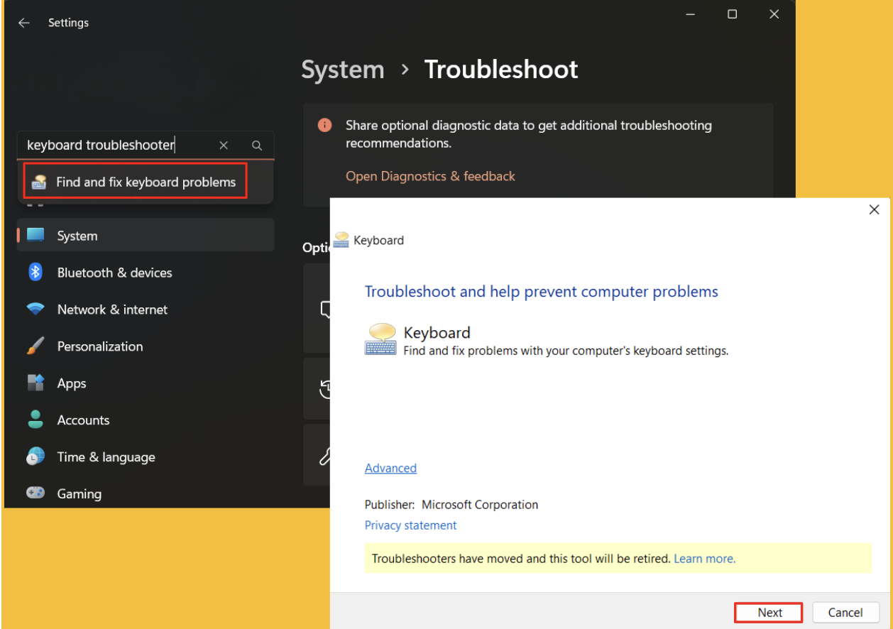
Task: Click the Time & language clock icon
Action: click(35, 456)
